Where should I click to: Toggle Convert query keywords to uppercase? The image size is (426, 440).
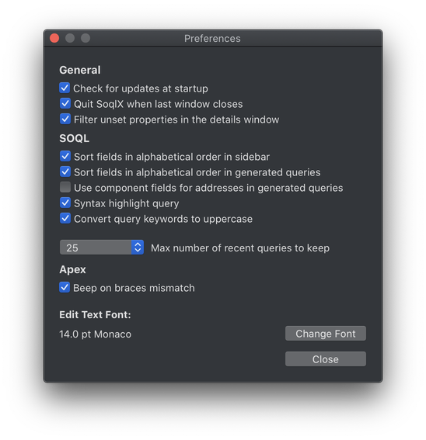(x=65, y=218)
